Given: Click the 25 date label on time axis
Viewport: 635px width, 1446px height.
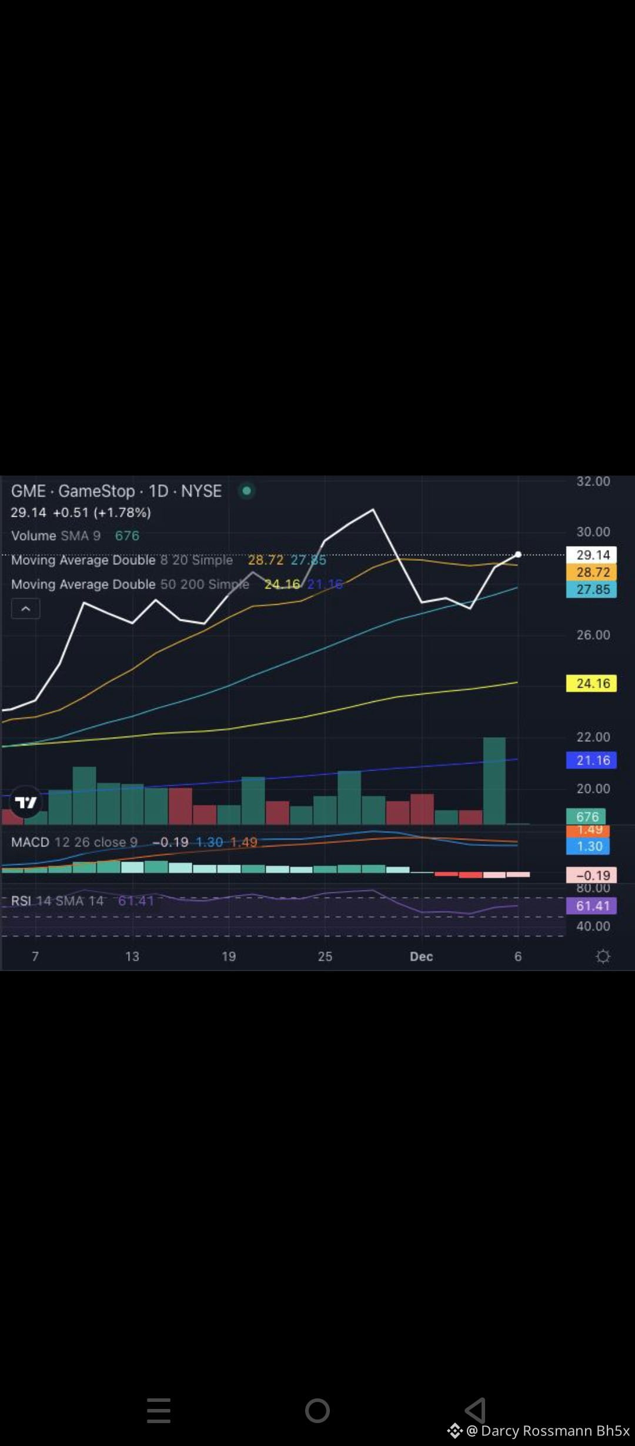Looking at the screenshot, I should [x=325, y=956].
